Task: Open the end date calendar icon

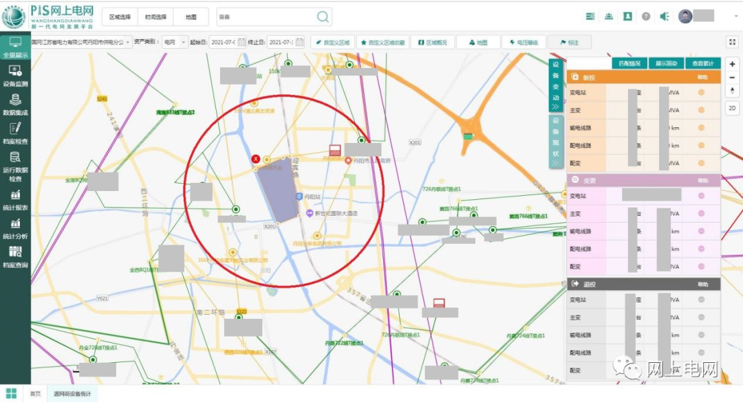Action: point(299,42)
